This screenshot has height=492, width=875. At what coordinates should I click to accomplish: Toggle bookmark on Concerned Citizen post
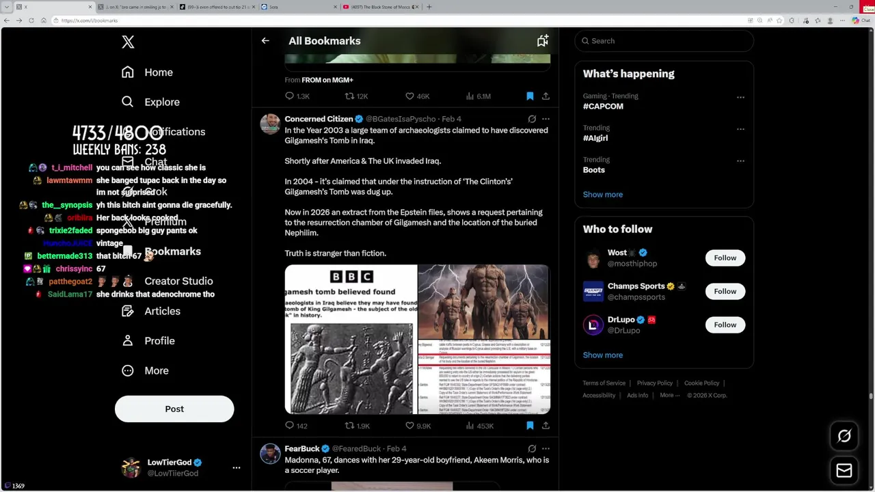click(530, 426)
